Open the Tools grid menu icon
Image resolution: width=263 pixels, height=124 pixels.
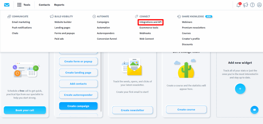click(20, 5)
